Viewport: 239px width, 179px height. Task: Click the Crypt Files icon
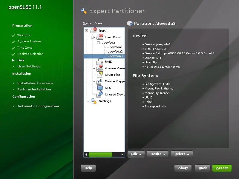(x=100, y=75)
